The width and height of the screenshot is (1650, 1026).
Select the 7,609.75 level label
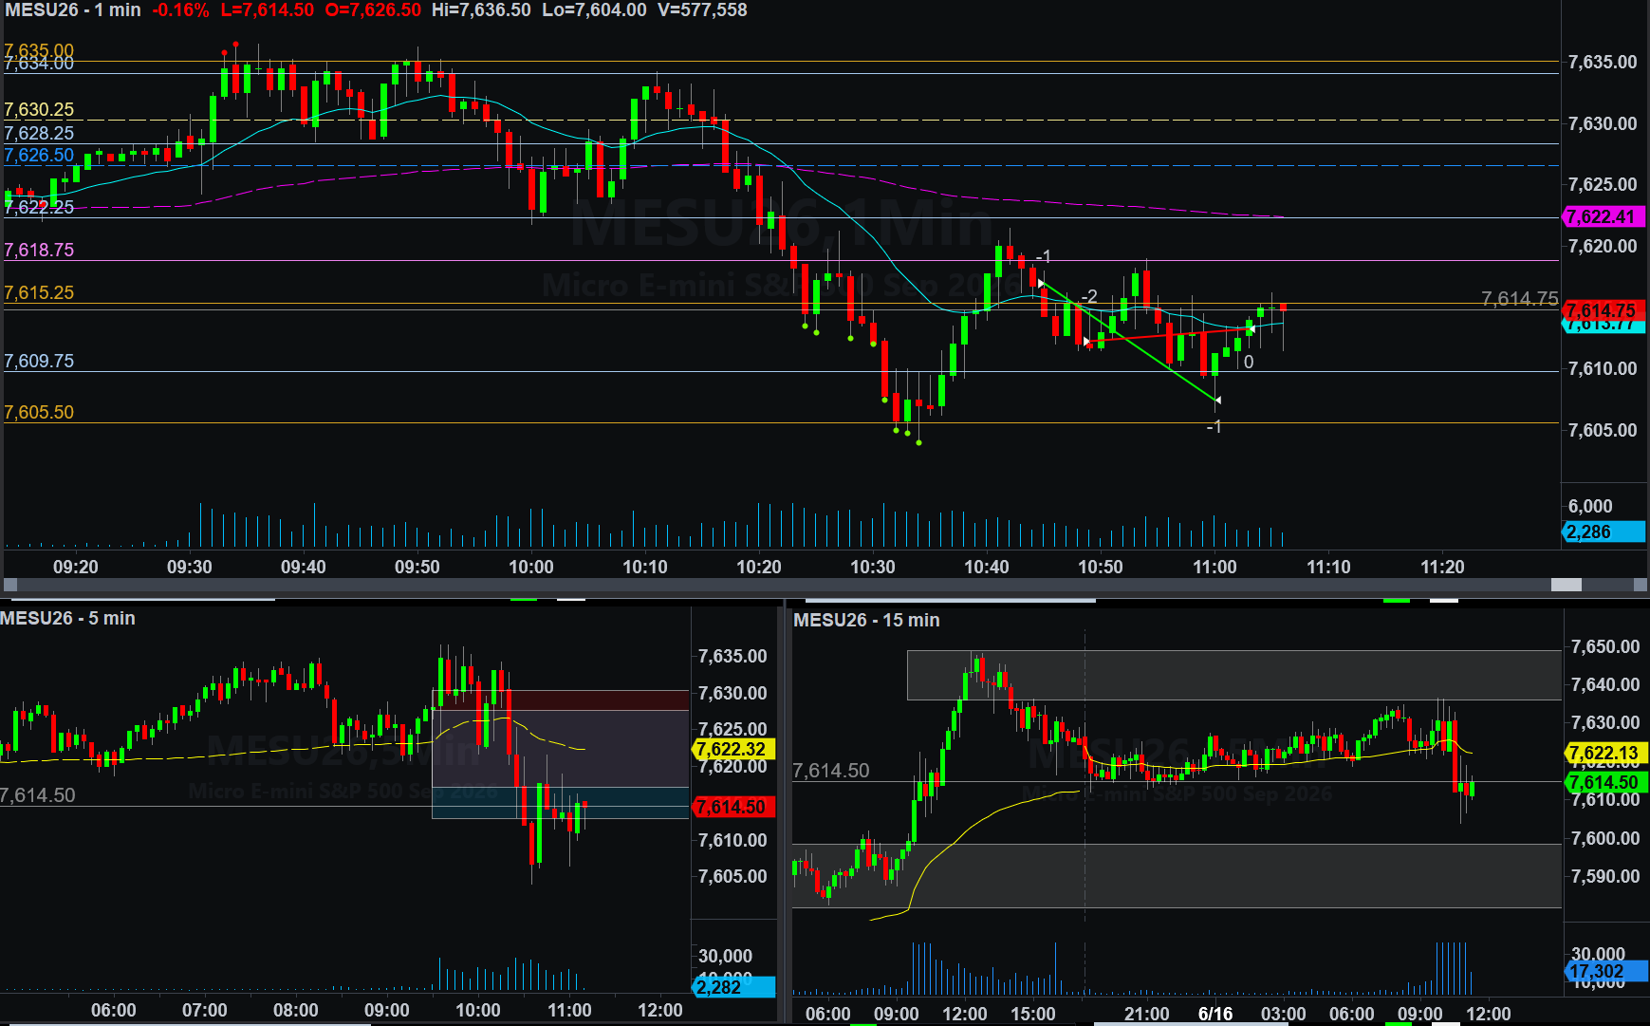pos(39,362)
